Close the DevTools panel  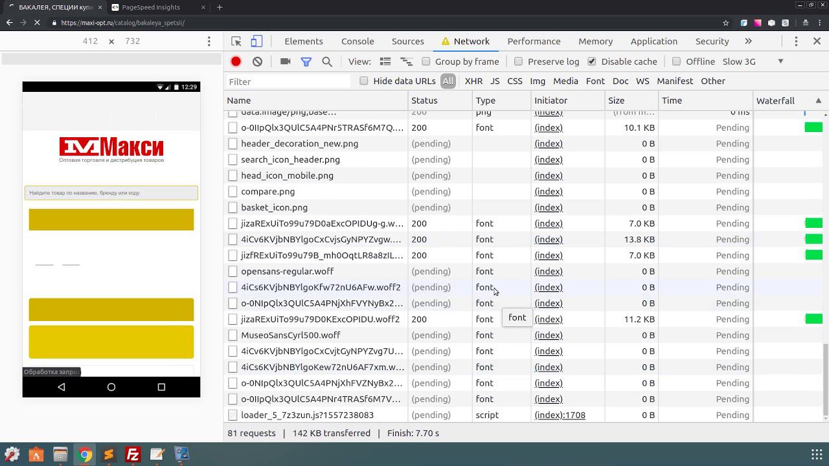pyautogui.click(x=817, y=41)
